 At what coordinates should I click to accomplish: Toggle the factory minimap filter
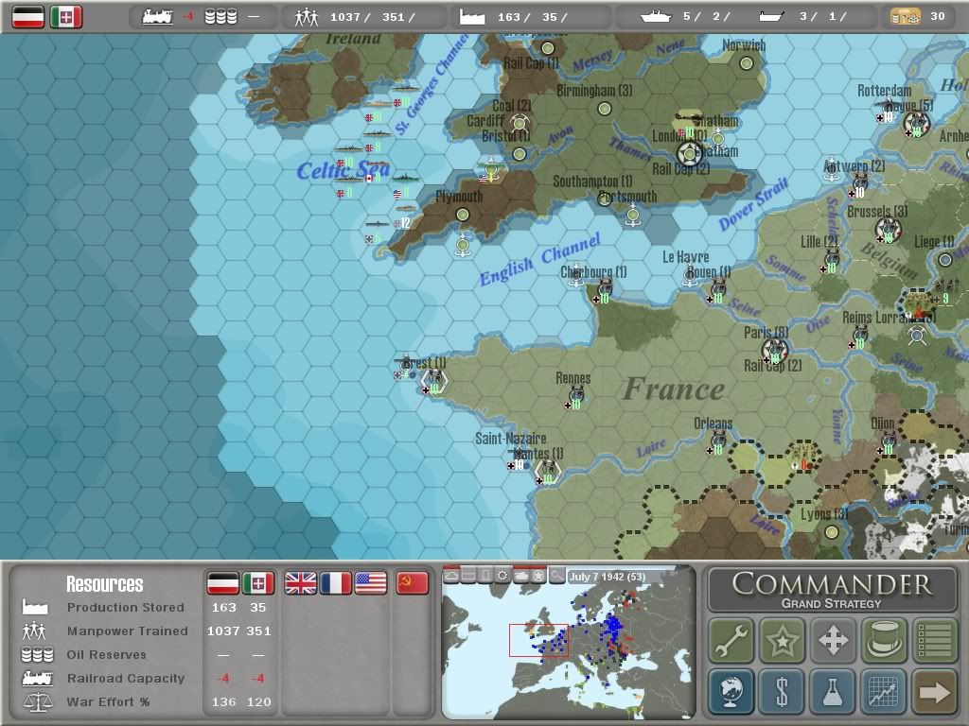point(468,576)
